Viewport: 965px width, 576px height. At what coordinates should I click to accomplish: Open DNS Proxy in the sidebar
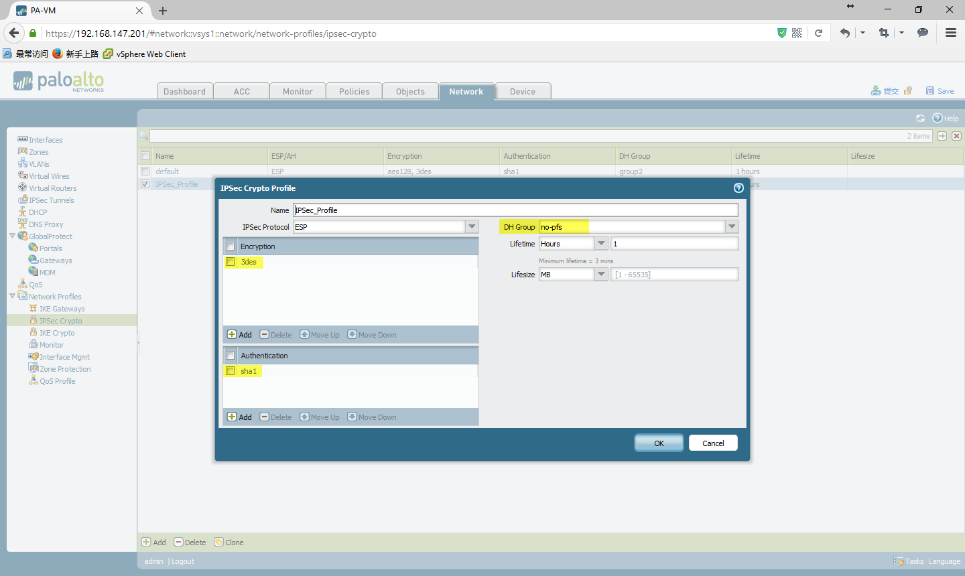(46, 224)
